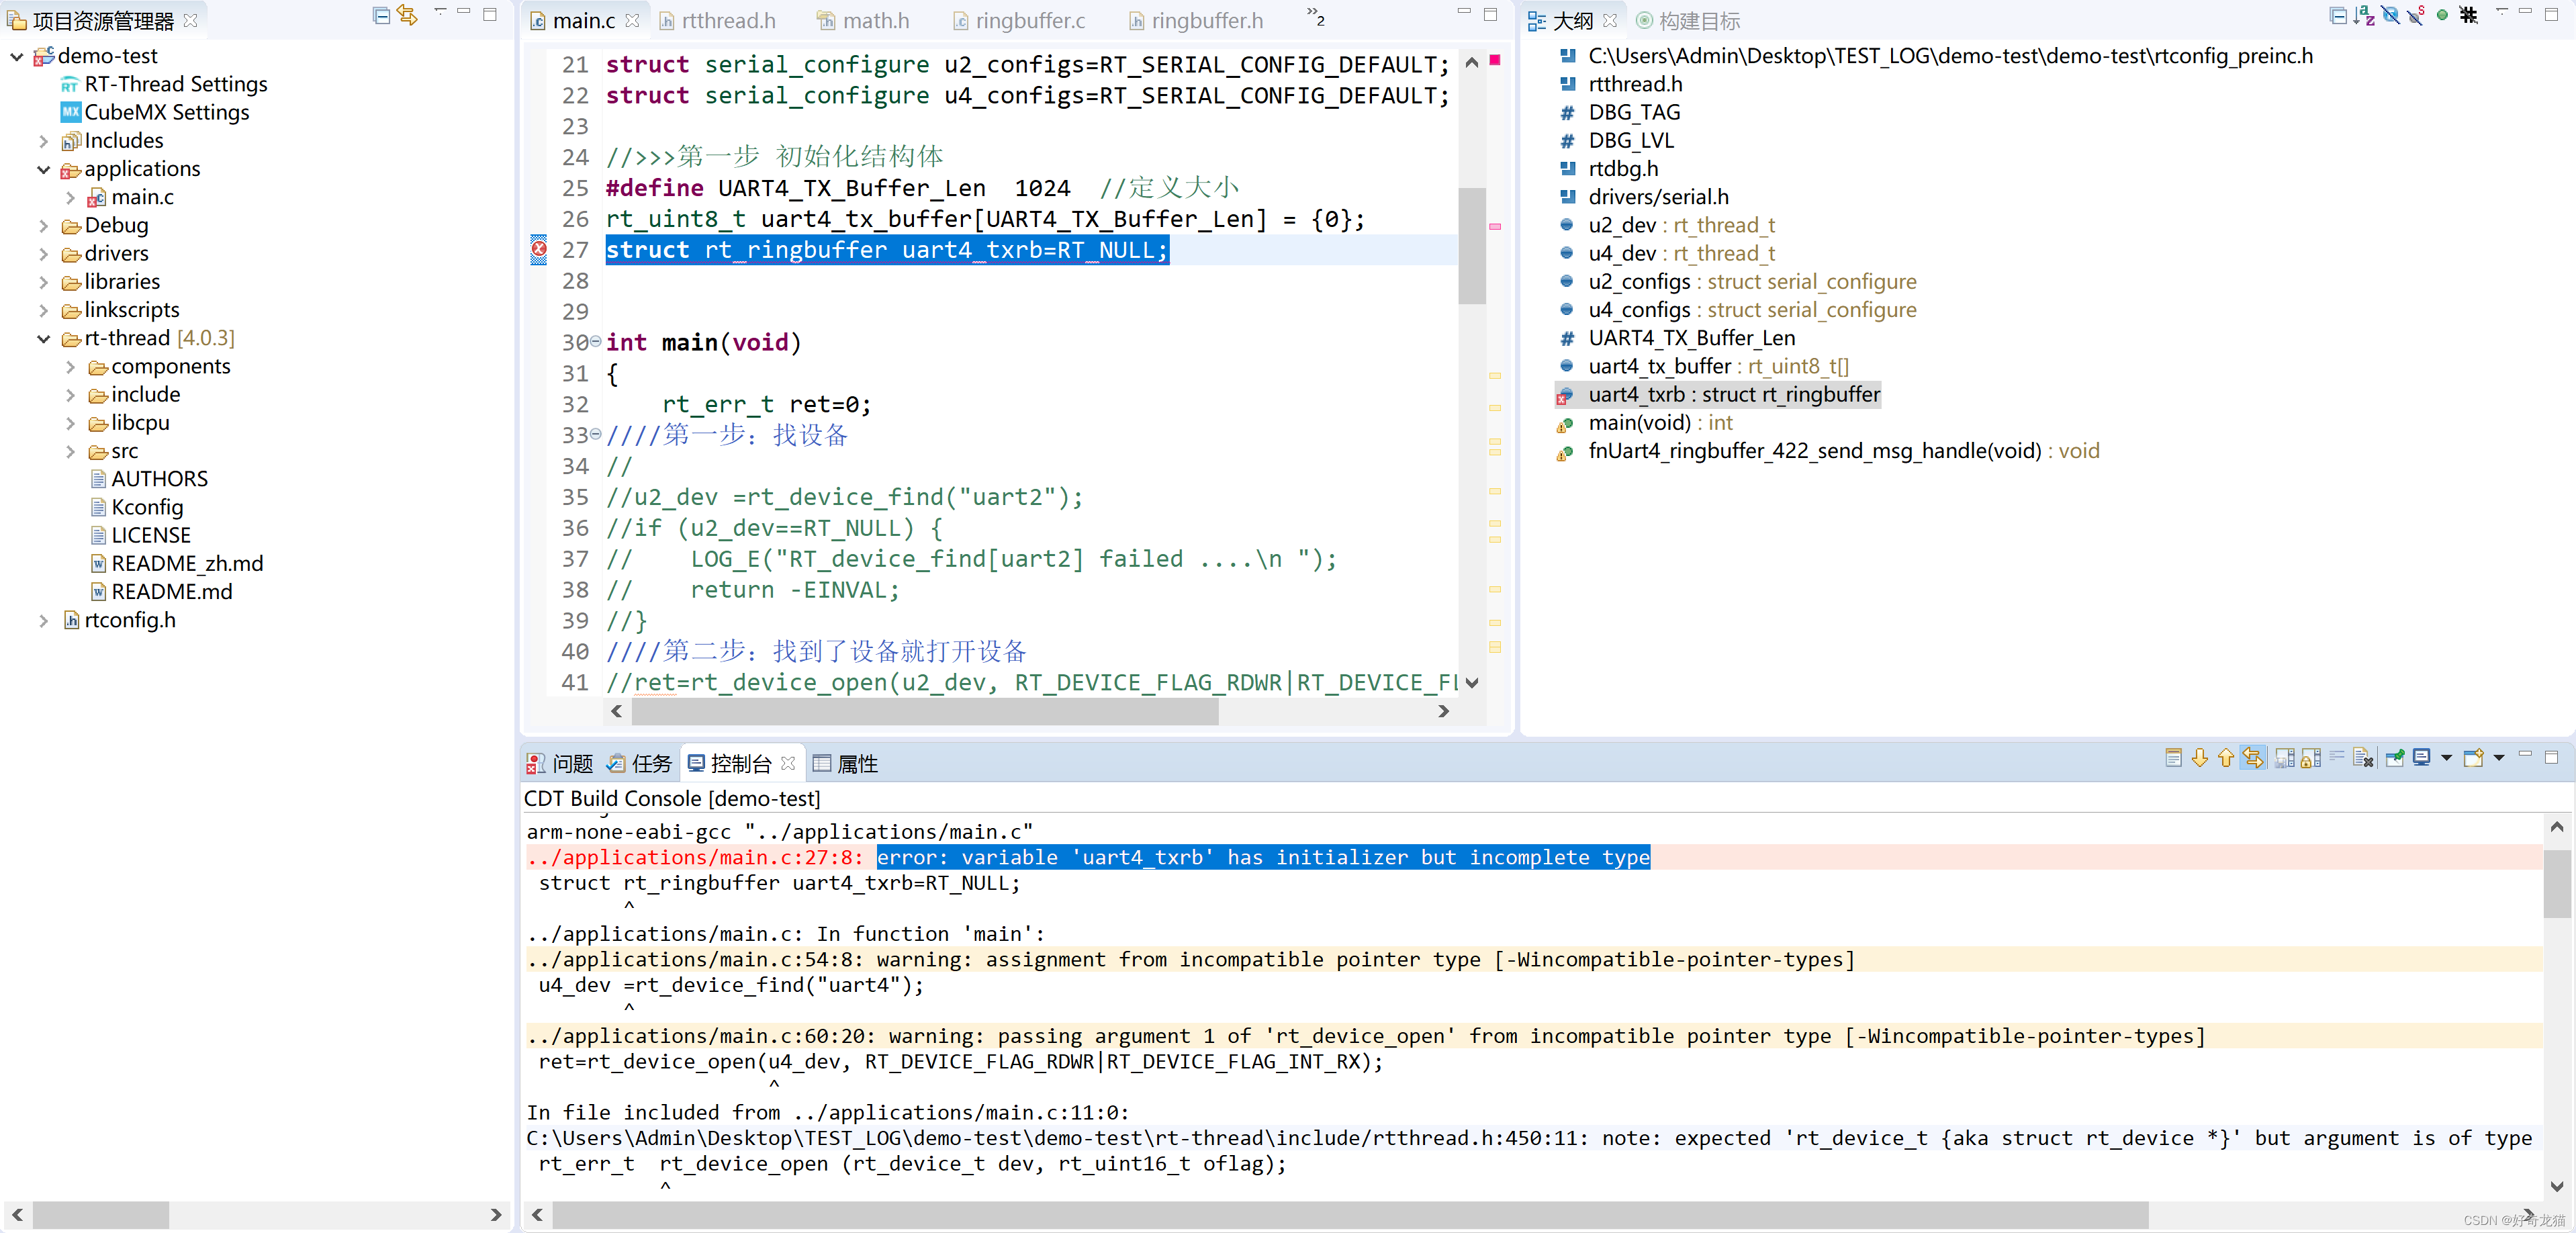Collapse the applications folder
Screen dimensions: 2576x1233
click(43, 169)
